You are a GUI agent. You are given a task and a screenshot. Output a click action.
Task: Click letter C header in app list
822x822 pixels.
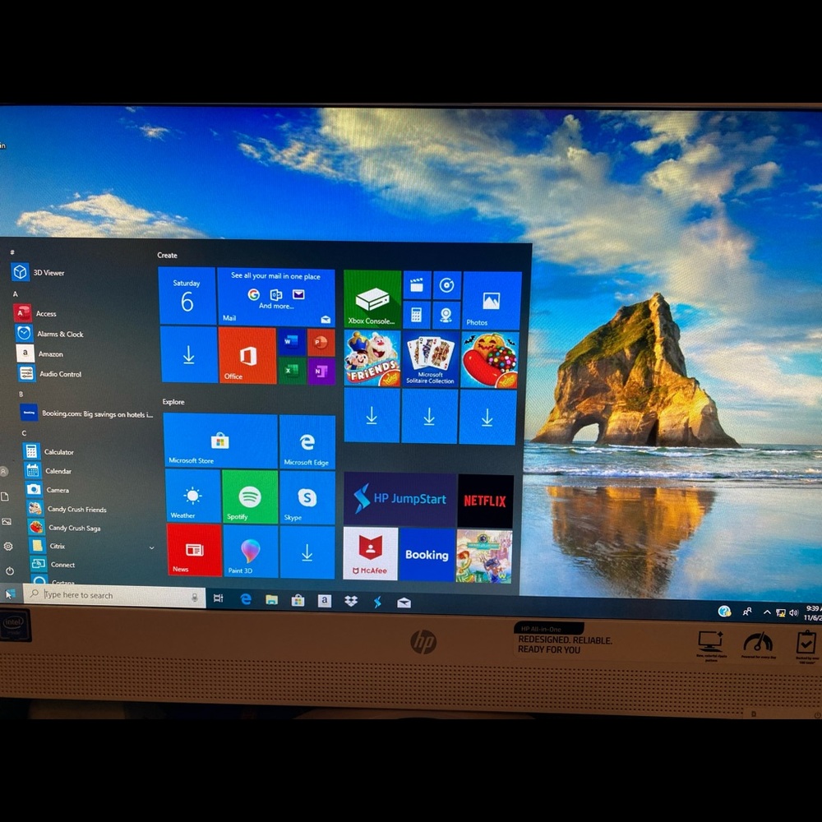[24, 433]
